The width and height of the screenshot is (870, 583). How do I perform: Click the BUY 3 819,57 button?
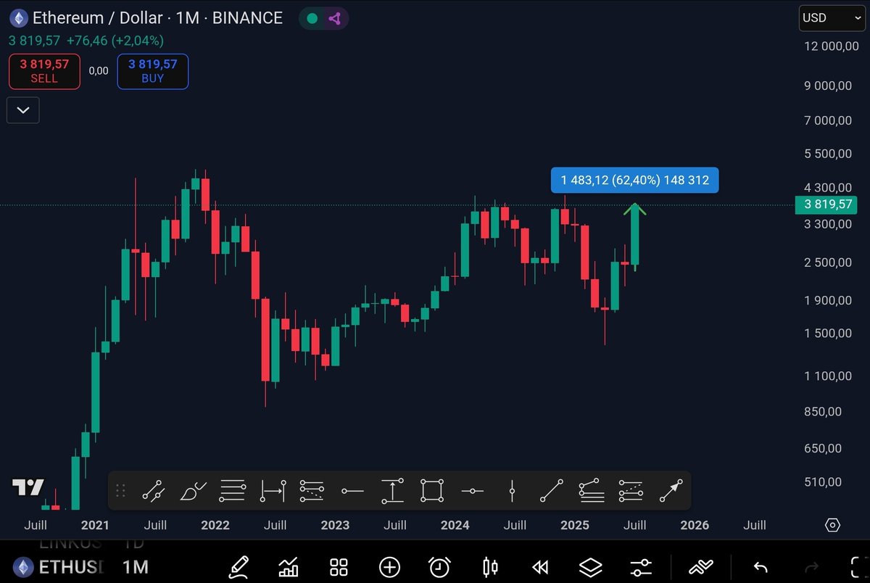(x=153, y=71)
